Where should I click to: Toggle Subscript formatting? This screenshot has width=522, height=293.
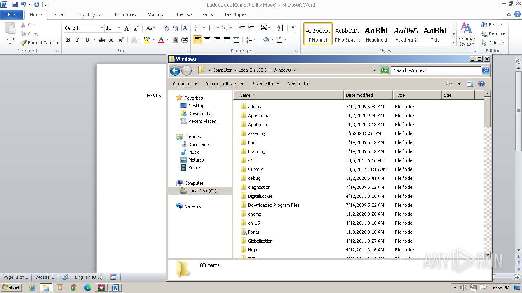click(x=112, y=40)
